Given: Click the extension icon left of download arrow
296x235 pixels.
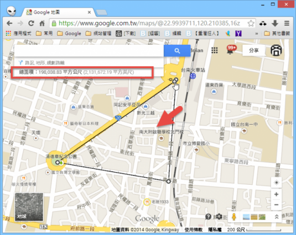Looking at the screenshot, I should [263, 24].
